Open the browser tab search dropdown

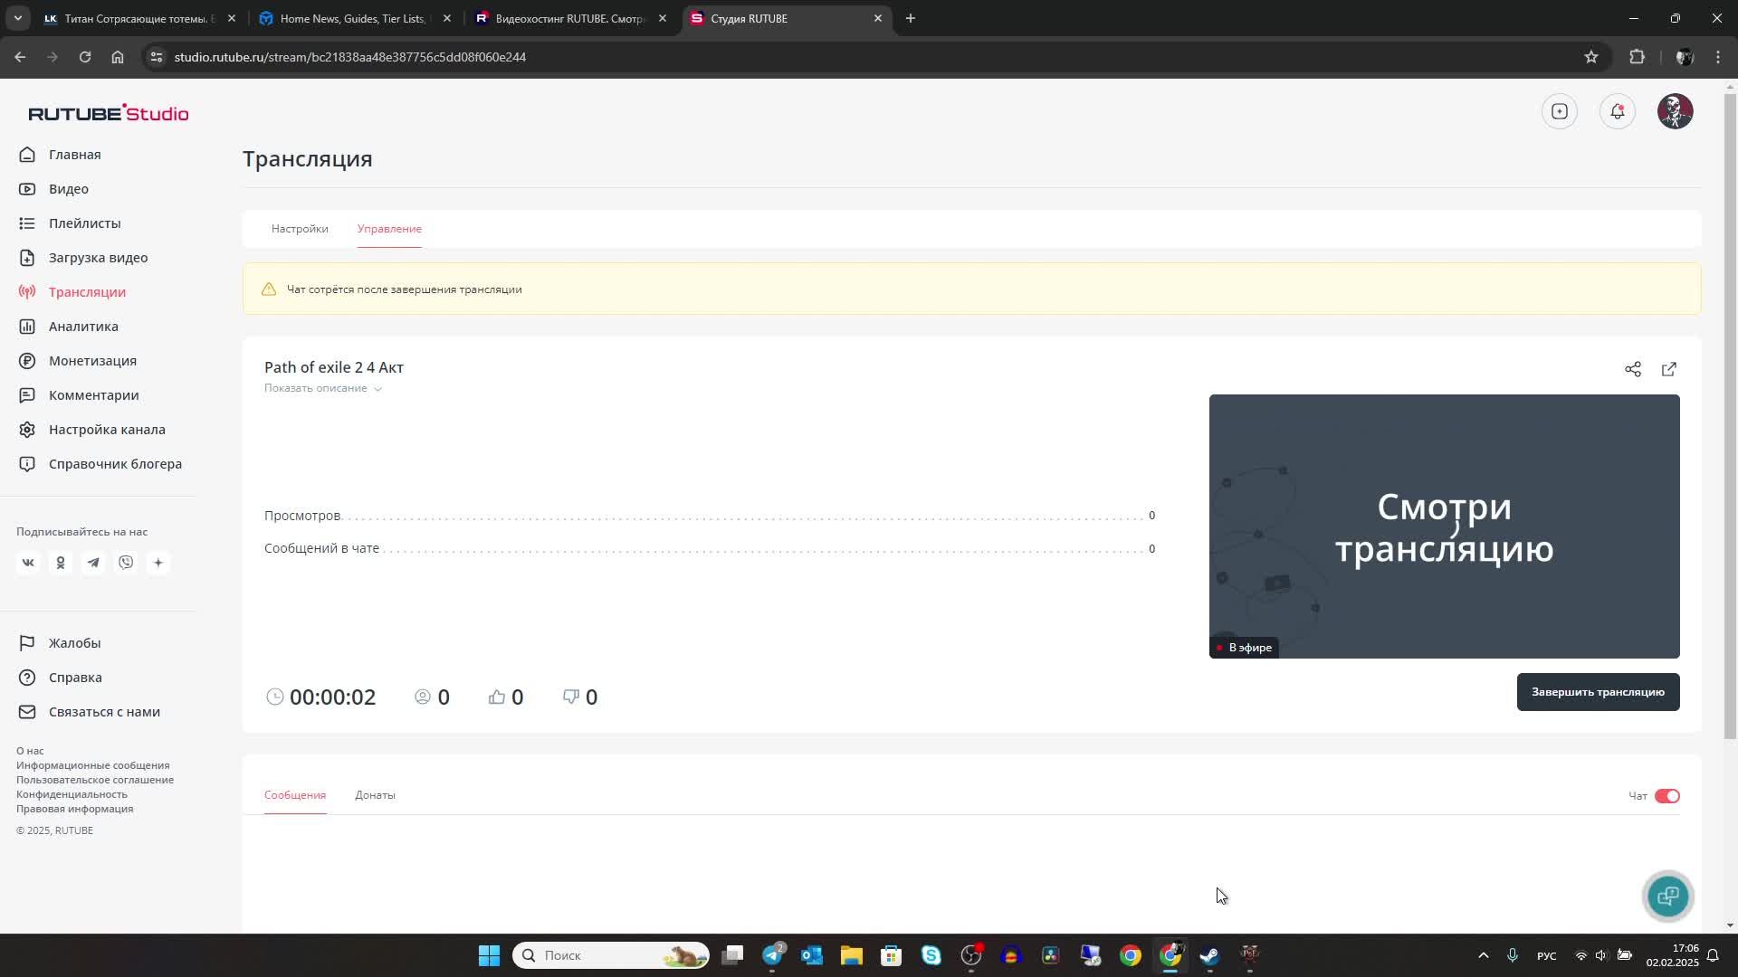point(17,18)
